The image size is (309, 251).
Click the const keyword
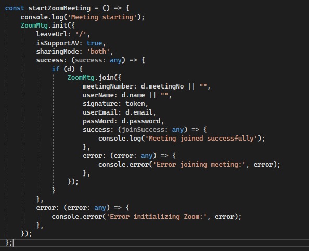(x=15, y=8)
